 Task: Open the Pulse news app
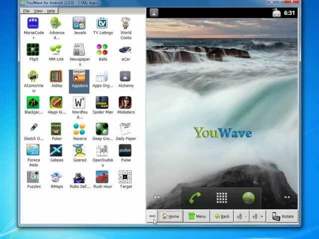[x=125, y=150]
